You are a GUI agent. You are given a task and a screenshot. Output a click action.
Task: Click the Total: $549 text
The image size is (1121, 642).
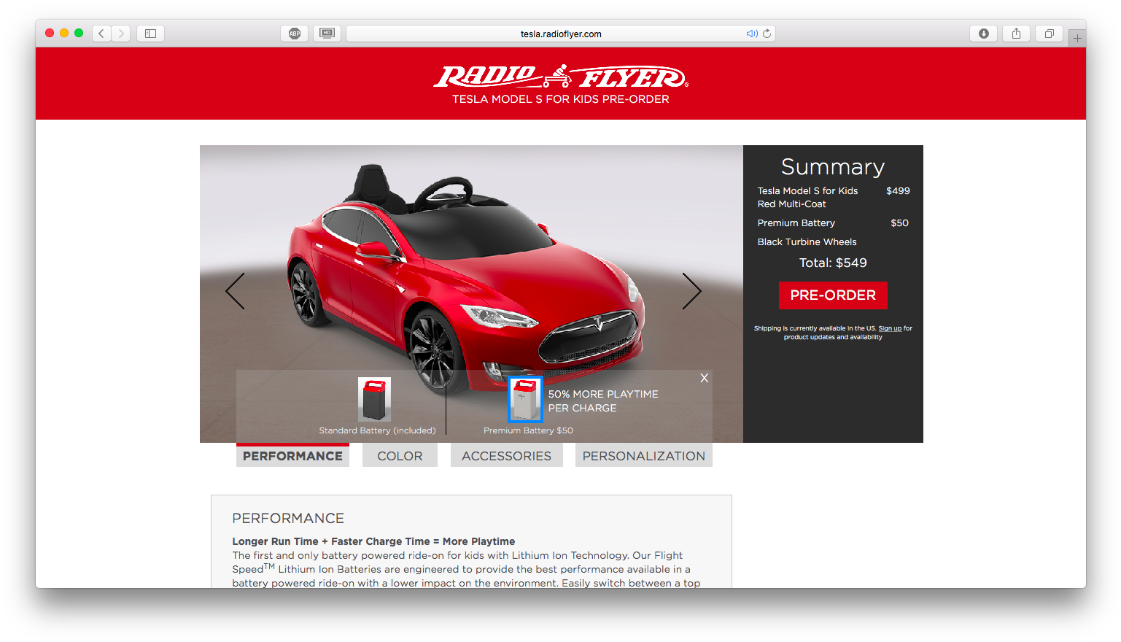pos(833,263)
